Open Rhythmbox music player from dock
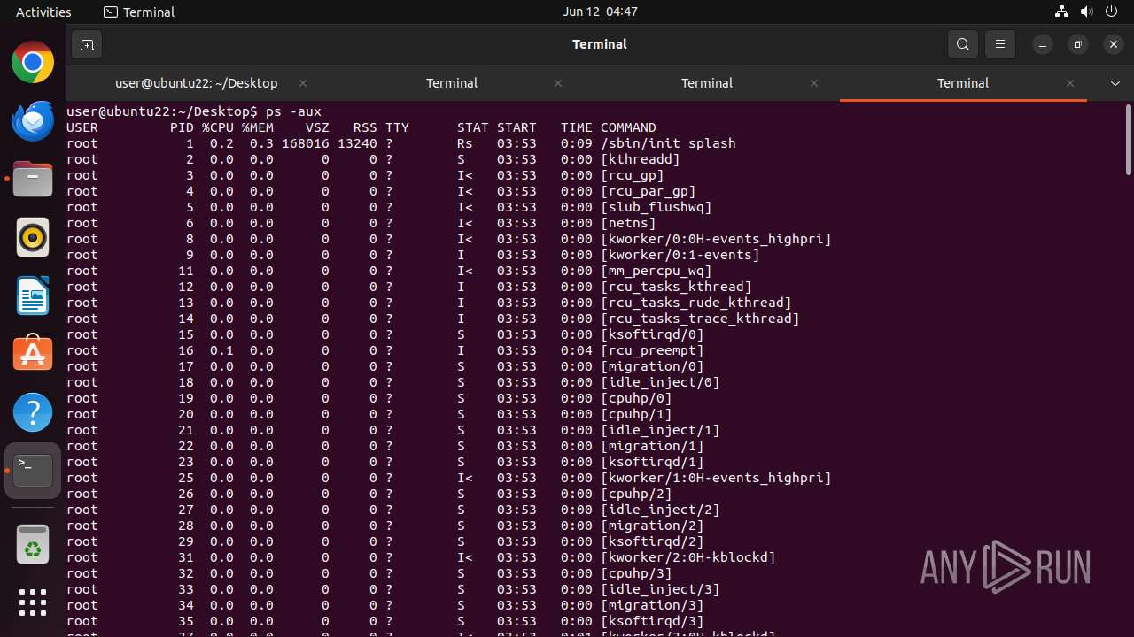 [x=33, y=238]
